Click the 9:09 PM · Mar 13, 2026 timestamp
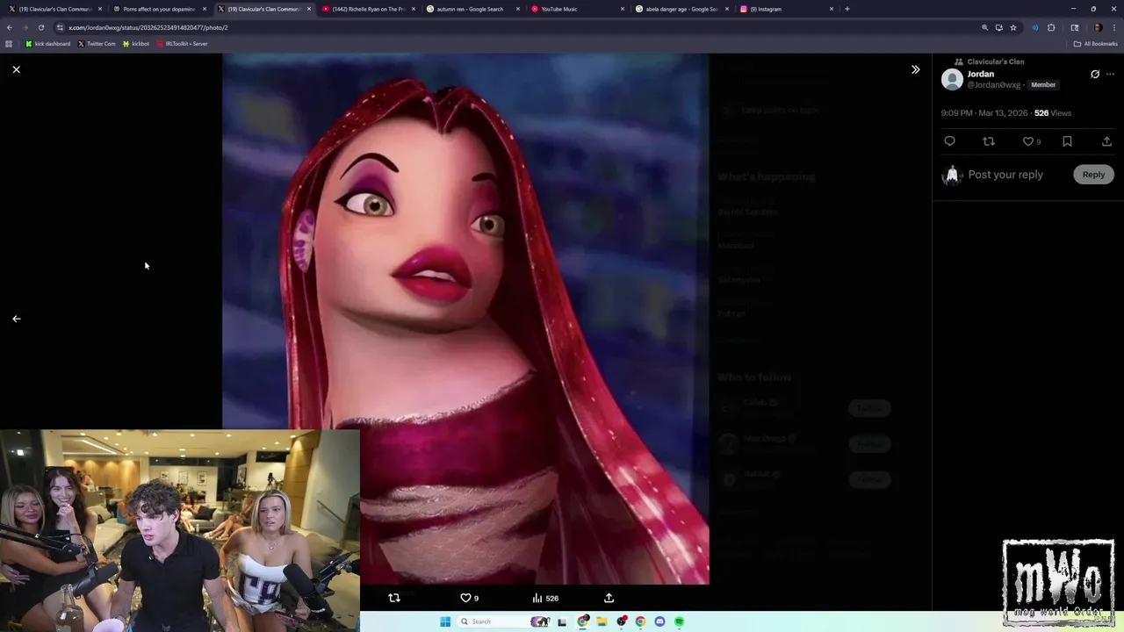The width and height of the screenshot is (1124, 632). click(x=984, y=113)
